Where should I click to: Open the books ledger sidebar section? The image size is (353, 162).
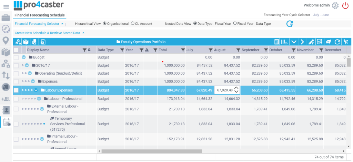6,52
